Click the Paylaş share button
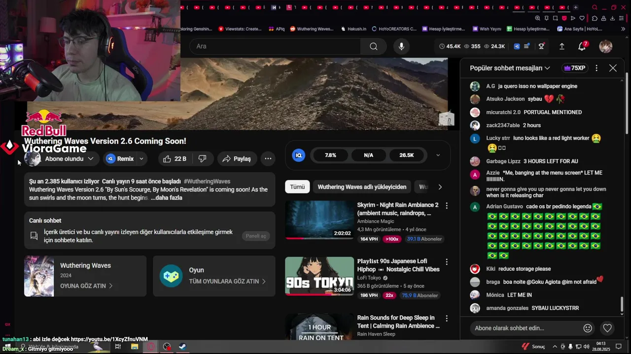The height and width of the screenshot is (354, 631). [237, 159]
